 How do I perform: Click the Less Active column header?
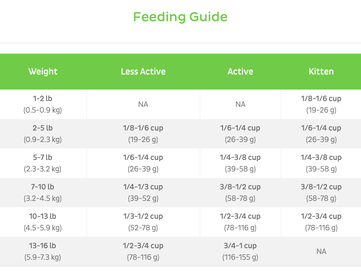click(x=143, y=71)
